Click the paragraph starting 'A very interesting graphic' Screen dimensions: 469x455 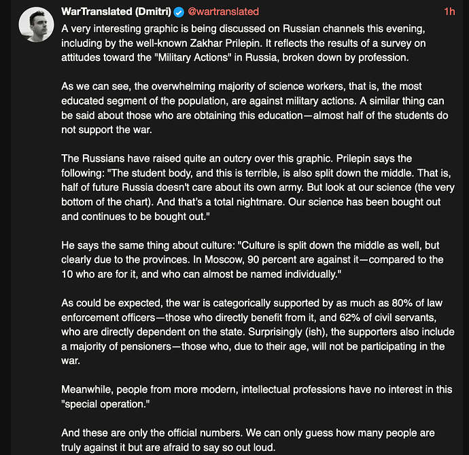(x=243, y=43)
